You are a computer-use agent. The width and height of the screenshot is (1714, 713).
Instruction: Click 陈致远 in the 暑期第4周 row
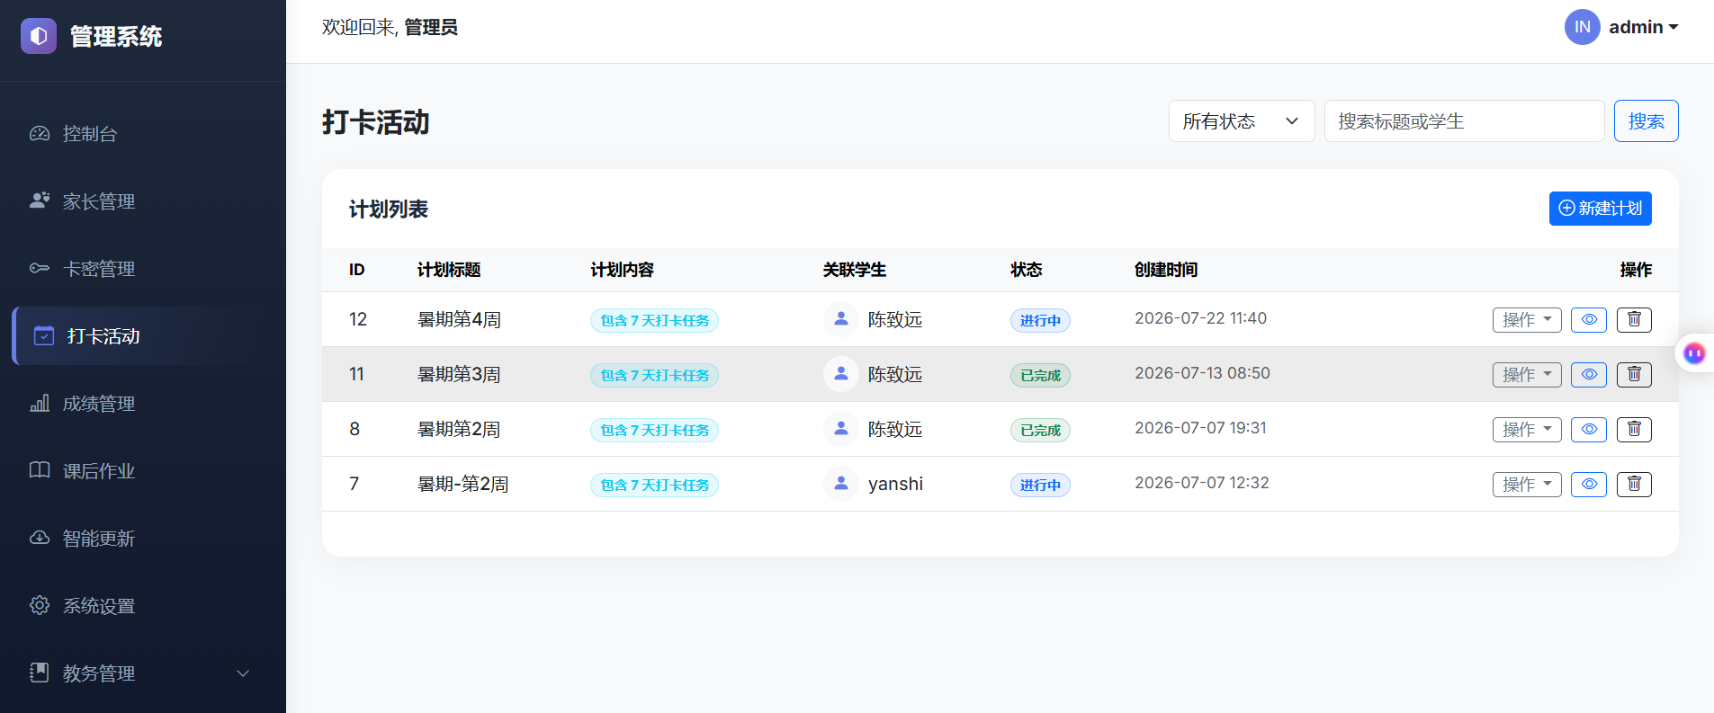(895, 320)
